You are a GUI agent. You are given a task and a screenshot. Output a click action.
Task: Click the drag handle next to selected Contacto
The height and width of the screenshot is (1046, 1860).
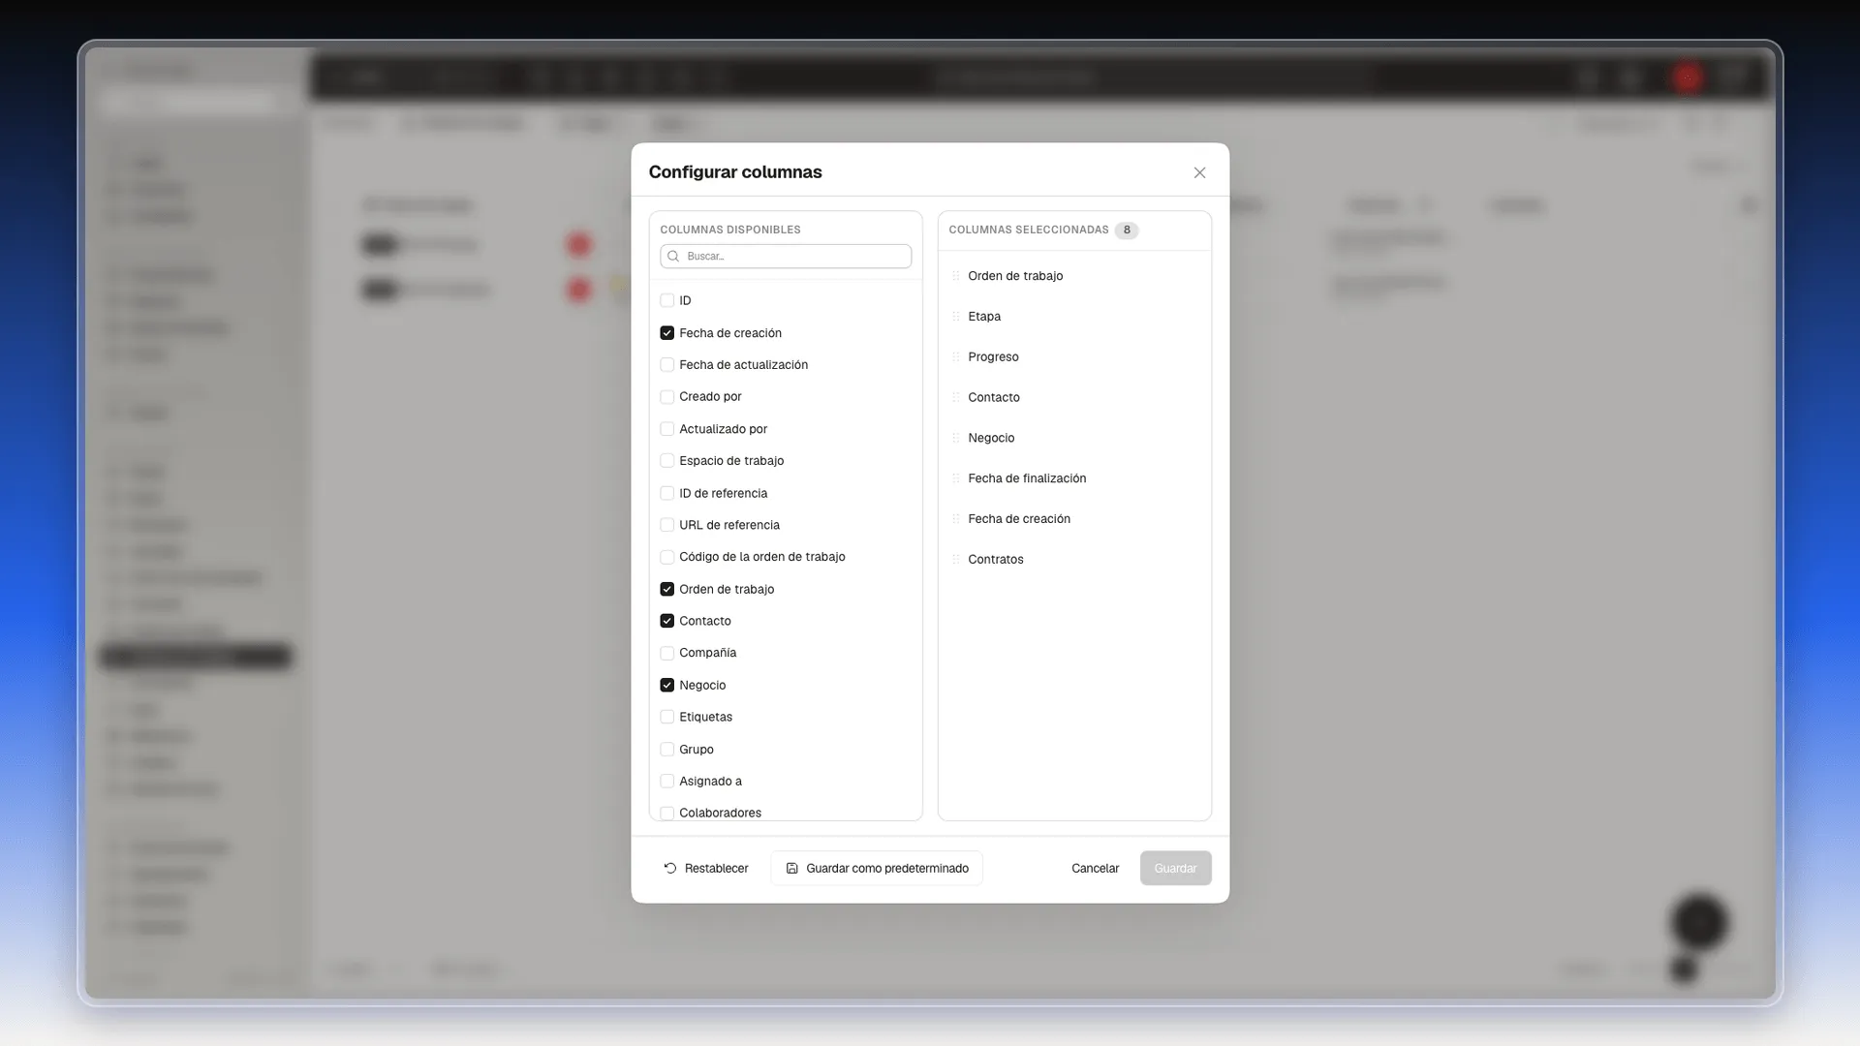click(956, 397)
